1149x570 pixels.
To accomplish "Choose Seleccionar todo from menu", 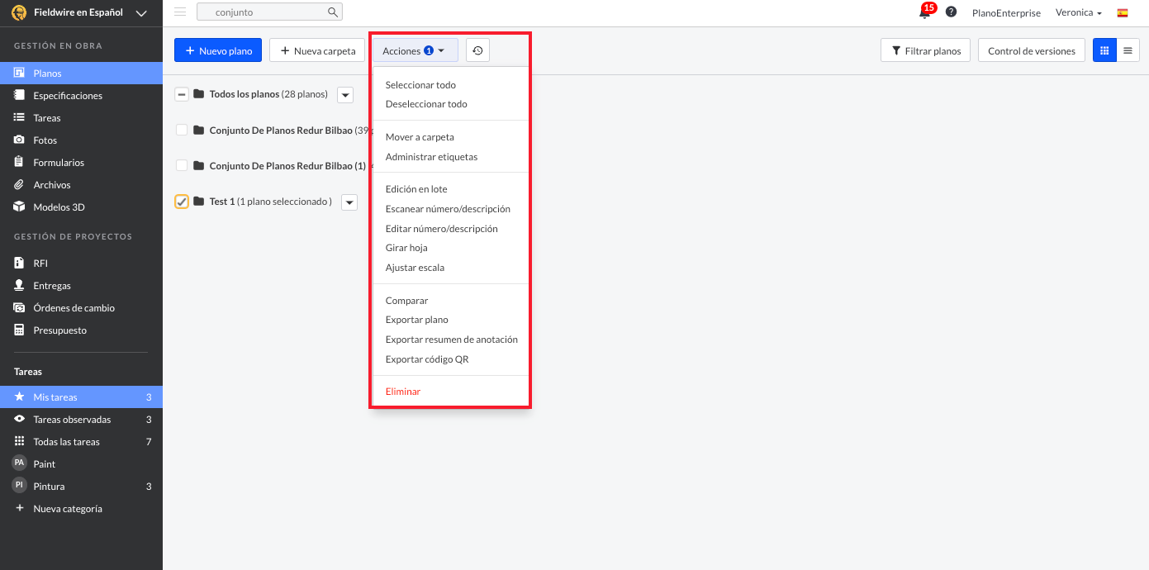I will (420, 85).
